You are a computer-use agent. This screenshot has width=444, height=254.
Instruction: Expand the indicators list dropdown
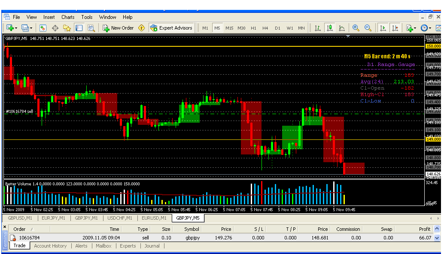[x=415, y=28]
